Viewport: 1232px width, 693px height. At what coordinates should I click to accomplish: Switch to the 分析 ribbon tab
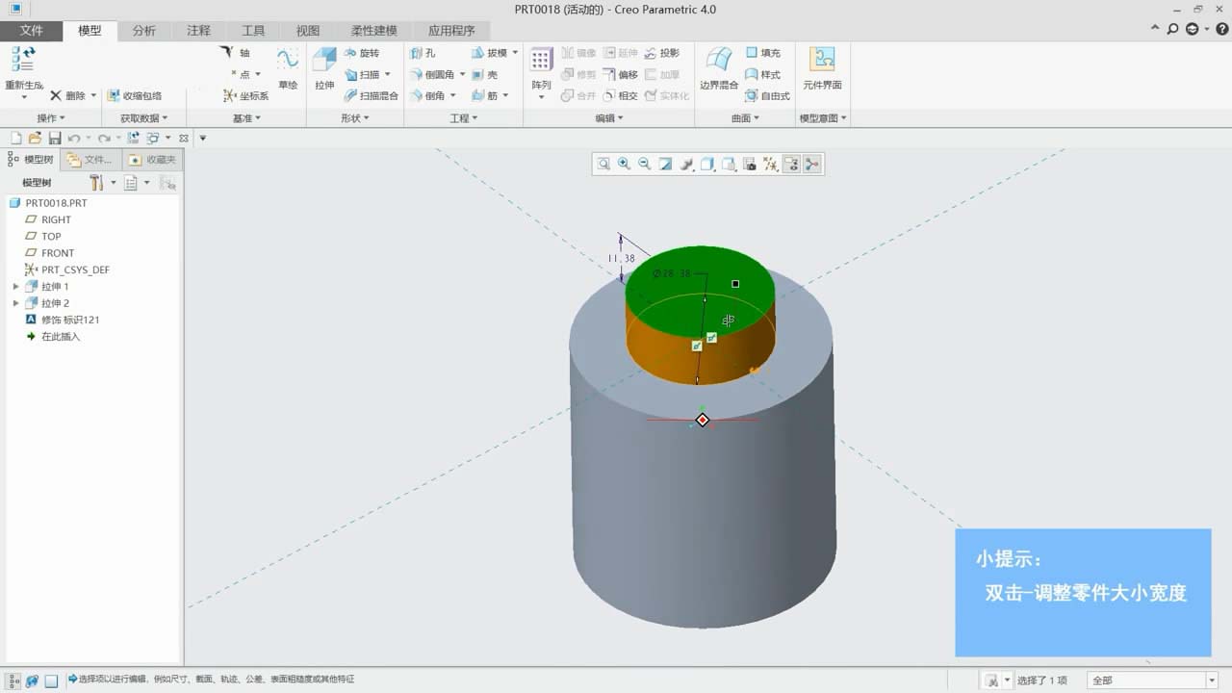(x=143, y=31)
